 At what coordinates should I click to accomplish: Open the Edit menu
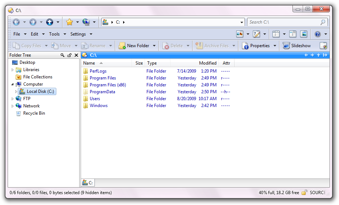[x=35, y=34]
